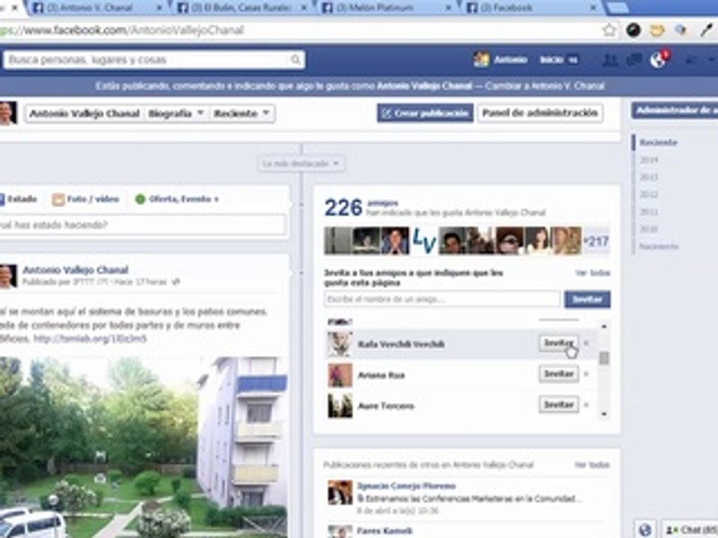Click Ver todos beside recent publications

tap(592, 465)
